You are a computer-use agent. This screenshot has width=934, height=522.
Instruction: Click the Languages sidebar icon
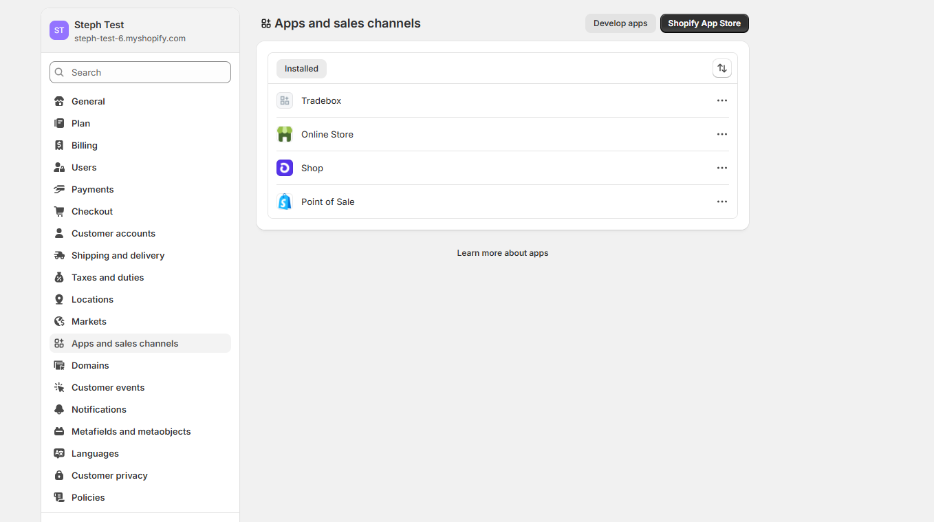pyautogui.click(x=60, y=453)
